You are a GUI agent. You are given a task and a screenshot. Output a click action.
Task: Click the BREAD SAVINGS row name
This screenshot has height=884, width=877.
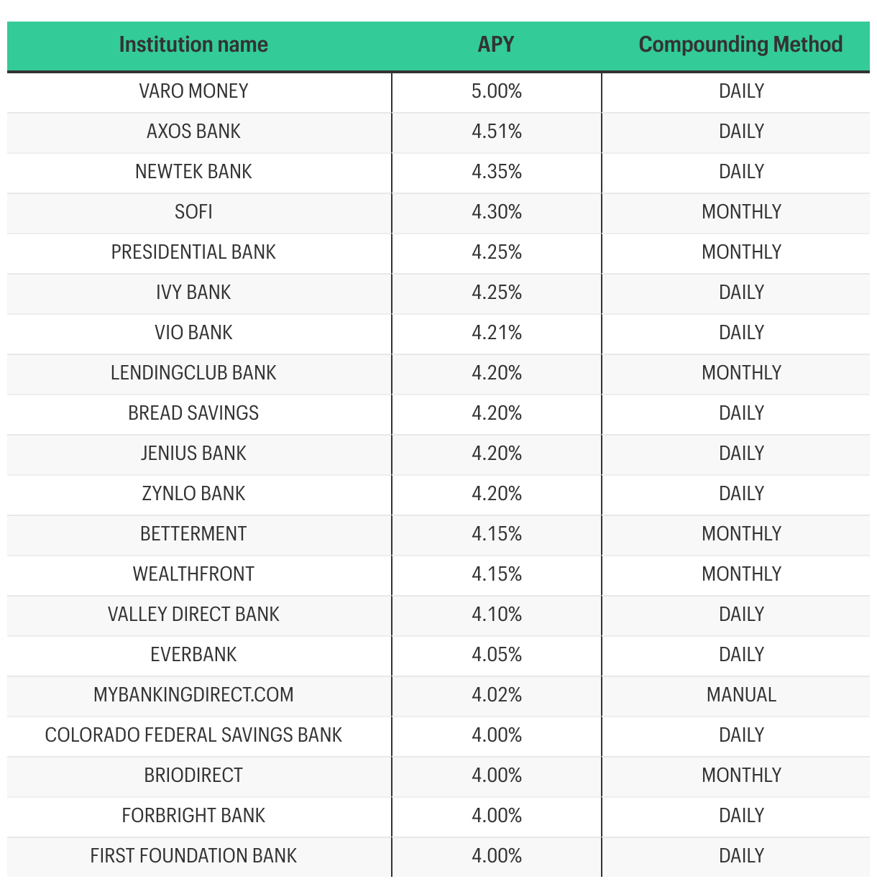pos(193,413)
